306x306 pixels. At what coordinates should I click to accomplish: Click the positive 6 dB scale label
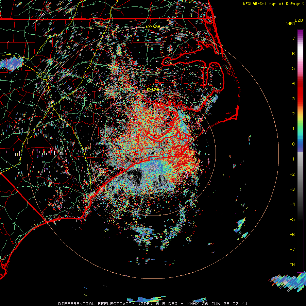(293, 53)
